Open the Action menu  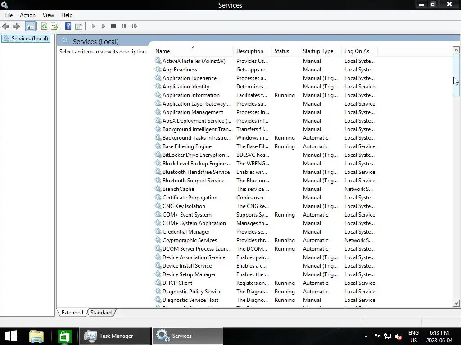[x=27, y=15]
